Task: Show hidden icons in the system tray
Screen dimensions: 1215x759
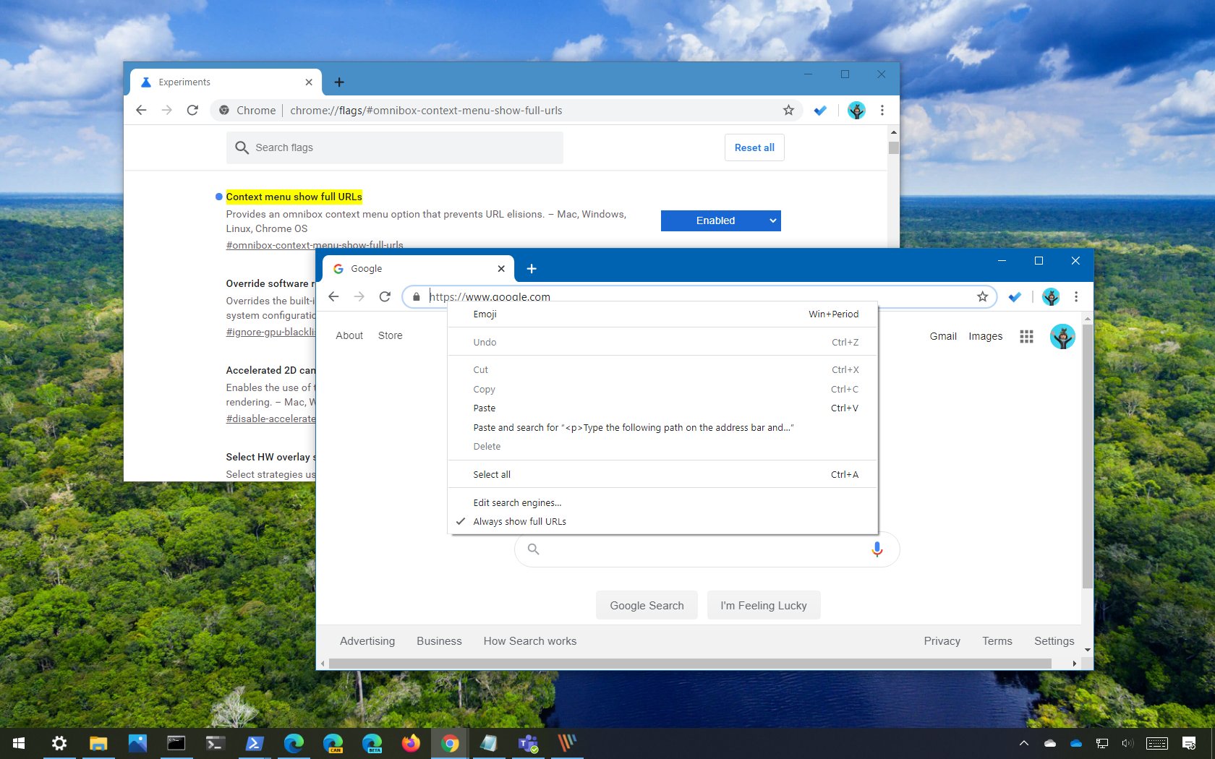Action: click(1024, 743)
